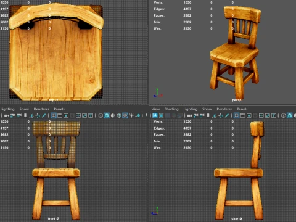Viewport: 296px width, 222px height.
Task: Open Lighting menu in side view panel
Action: point(191,109)
